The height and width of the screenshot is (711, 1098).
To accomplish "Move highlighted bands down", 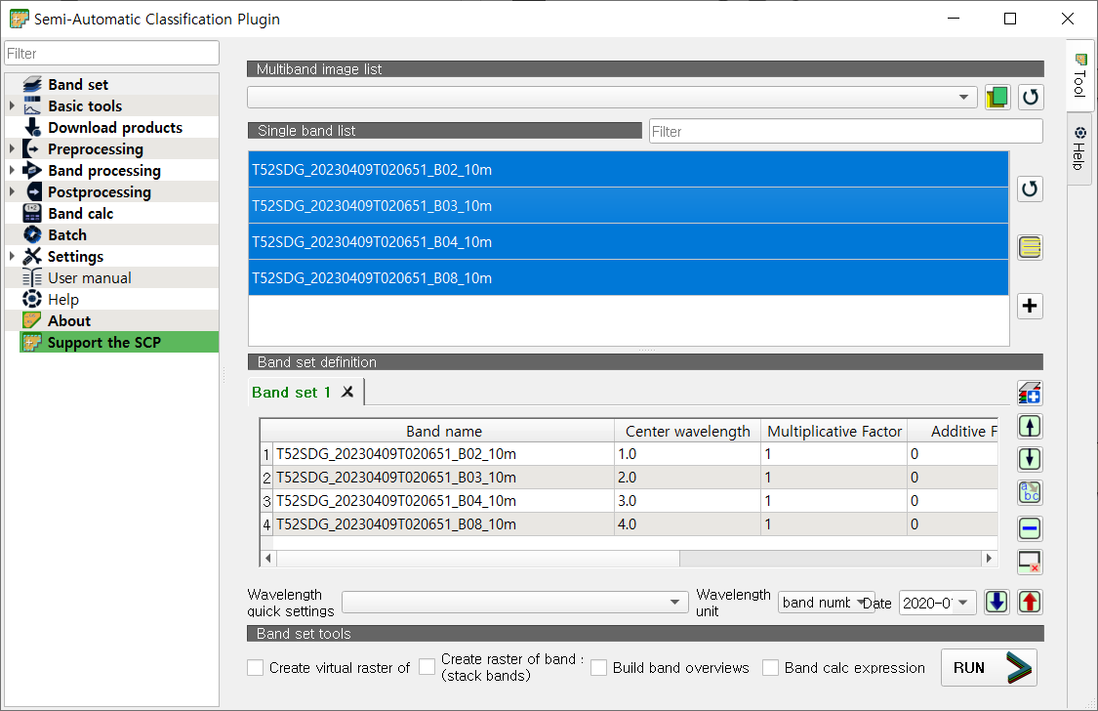I will click(1030, 459).
